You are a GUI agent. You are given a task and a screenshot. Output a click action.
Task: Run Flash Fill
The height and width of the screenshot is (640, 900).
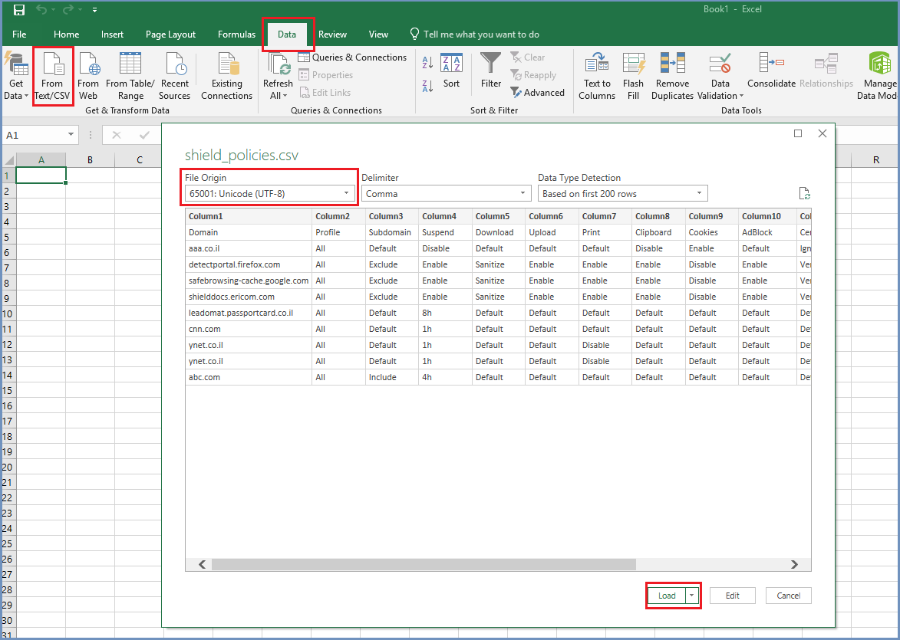pyautogui.click(x=633, y=76)
